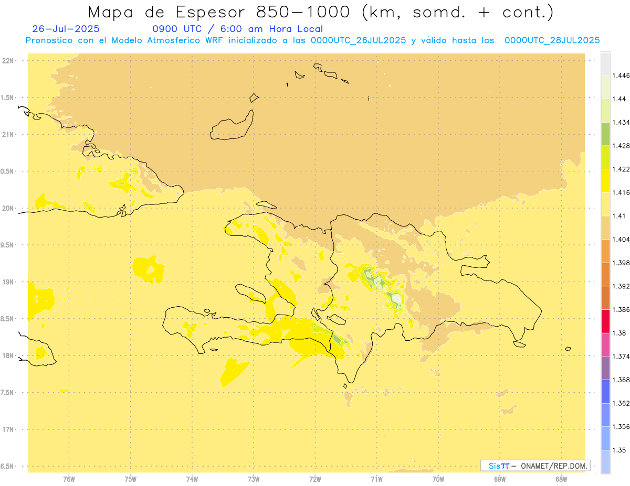
Task: Click the legend value '1.35'
Action: click(x=618, y=450)
